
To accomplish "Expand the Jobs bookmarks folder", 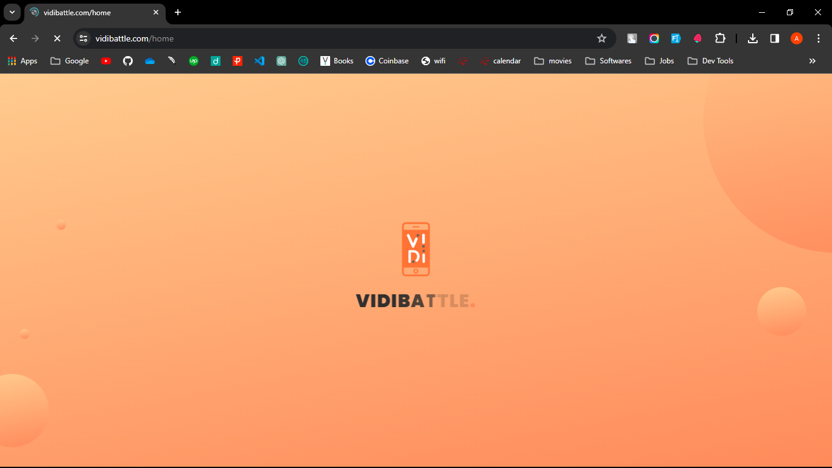I will point(660,61).
